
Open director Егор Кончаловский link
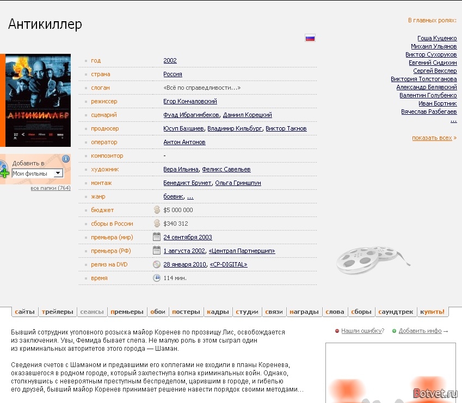tap(190, 101)
